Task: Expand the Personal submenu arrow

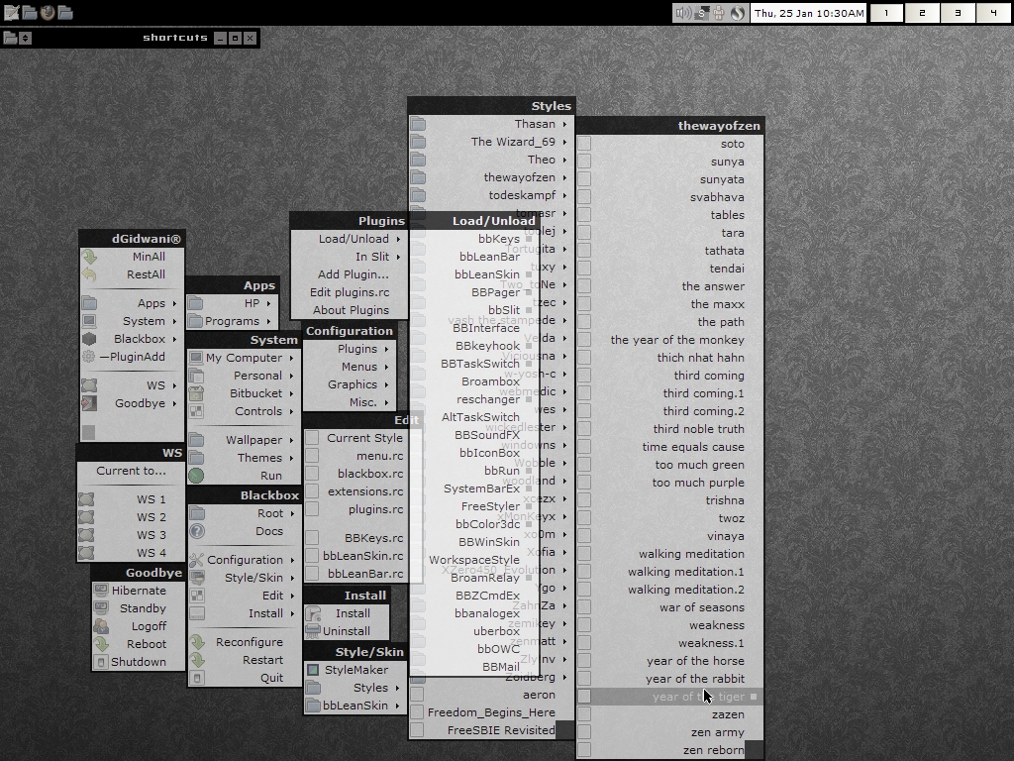Action: click(x=292, y=376)
